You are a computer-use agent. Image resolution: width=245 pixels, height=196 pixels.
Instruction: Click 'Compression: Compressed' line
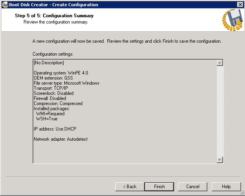click(58, 103)
